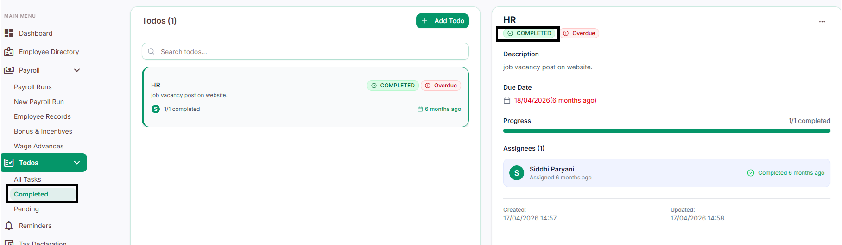Click the search magnifier icon
The width and height of the screenshot is (842, 245).
coord(151,51)
